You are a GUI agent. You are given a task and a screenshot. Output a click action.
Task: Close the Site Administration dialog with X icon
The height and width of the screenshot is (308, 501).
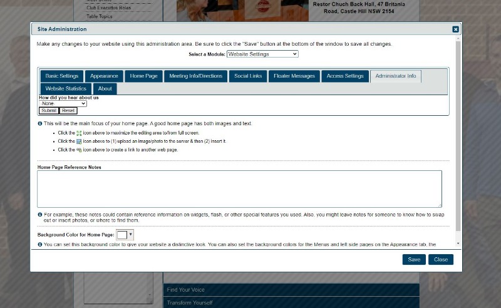455,29
